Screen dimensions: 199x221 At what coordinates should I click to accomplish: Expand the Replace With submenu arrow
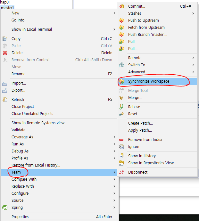(114, 186)
